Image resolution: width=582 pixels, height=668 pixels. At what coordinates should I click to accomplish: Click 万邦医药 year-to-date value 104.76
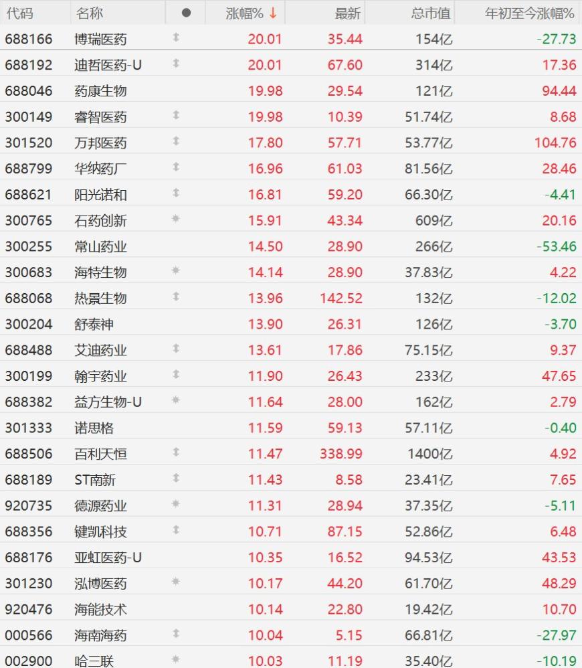pos(556,143)
